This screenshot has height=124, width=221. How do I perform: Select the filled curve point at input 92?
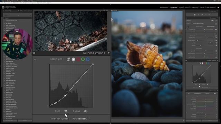pyautogui.click(x=65, y=96)
